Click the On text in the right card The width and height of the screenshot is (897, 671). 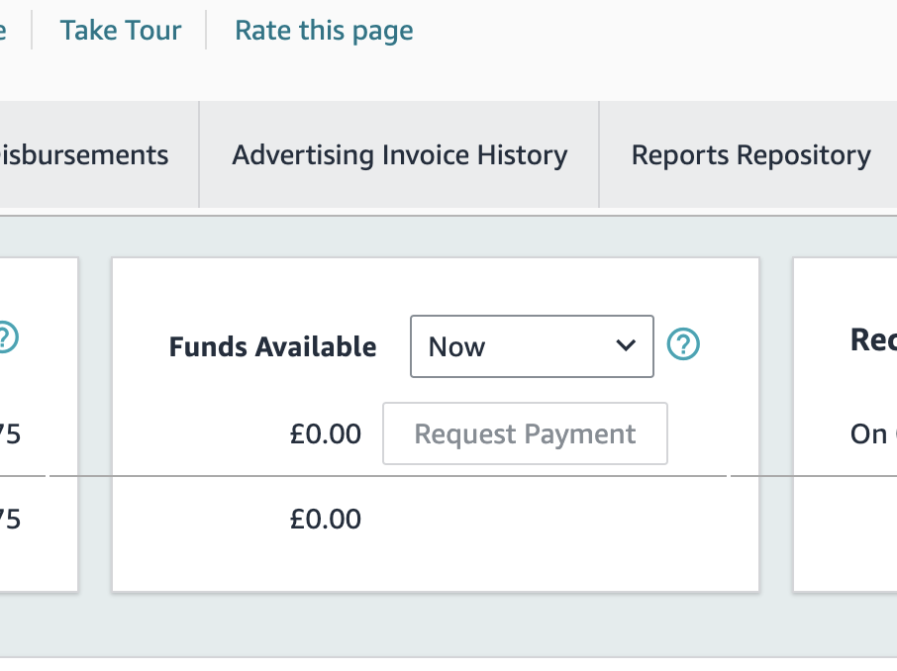click(x=869, y=434)
